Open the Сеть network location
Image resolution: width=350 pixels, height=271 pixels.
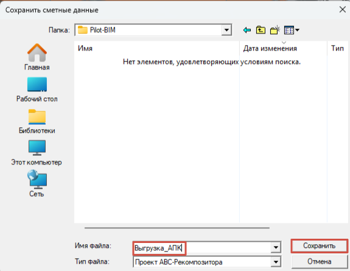(37, 184)
